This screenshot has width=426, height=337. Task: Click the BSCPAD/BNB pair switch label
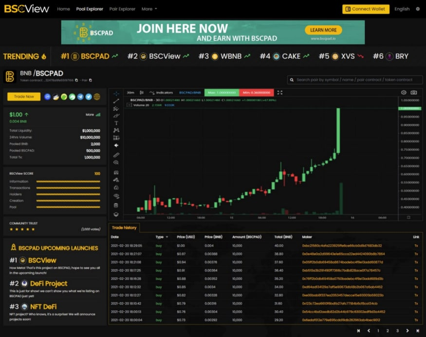point(190,93)
